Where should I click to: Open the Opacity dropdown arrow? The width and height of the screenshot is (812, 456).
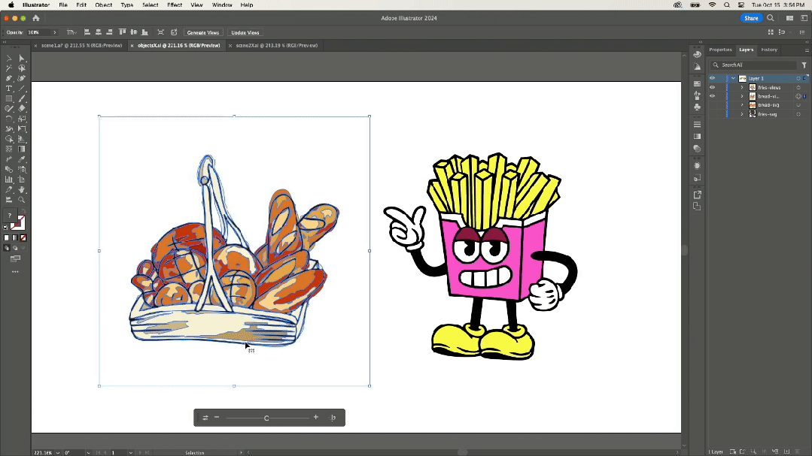click(54, 32)
